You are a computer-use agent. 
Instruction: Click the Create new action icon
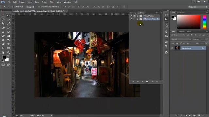click(x=153, y=82)
